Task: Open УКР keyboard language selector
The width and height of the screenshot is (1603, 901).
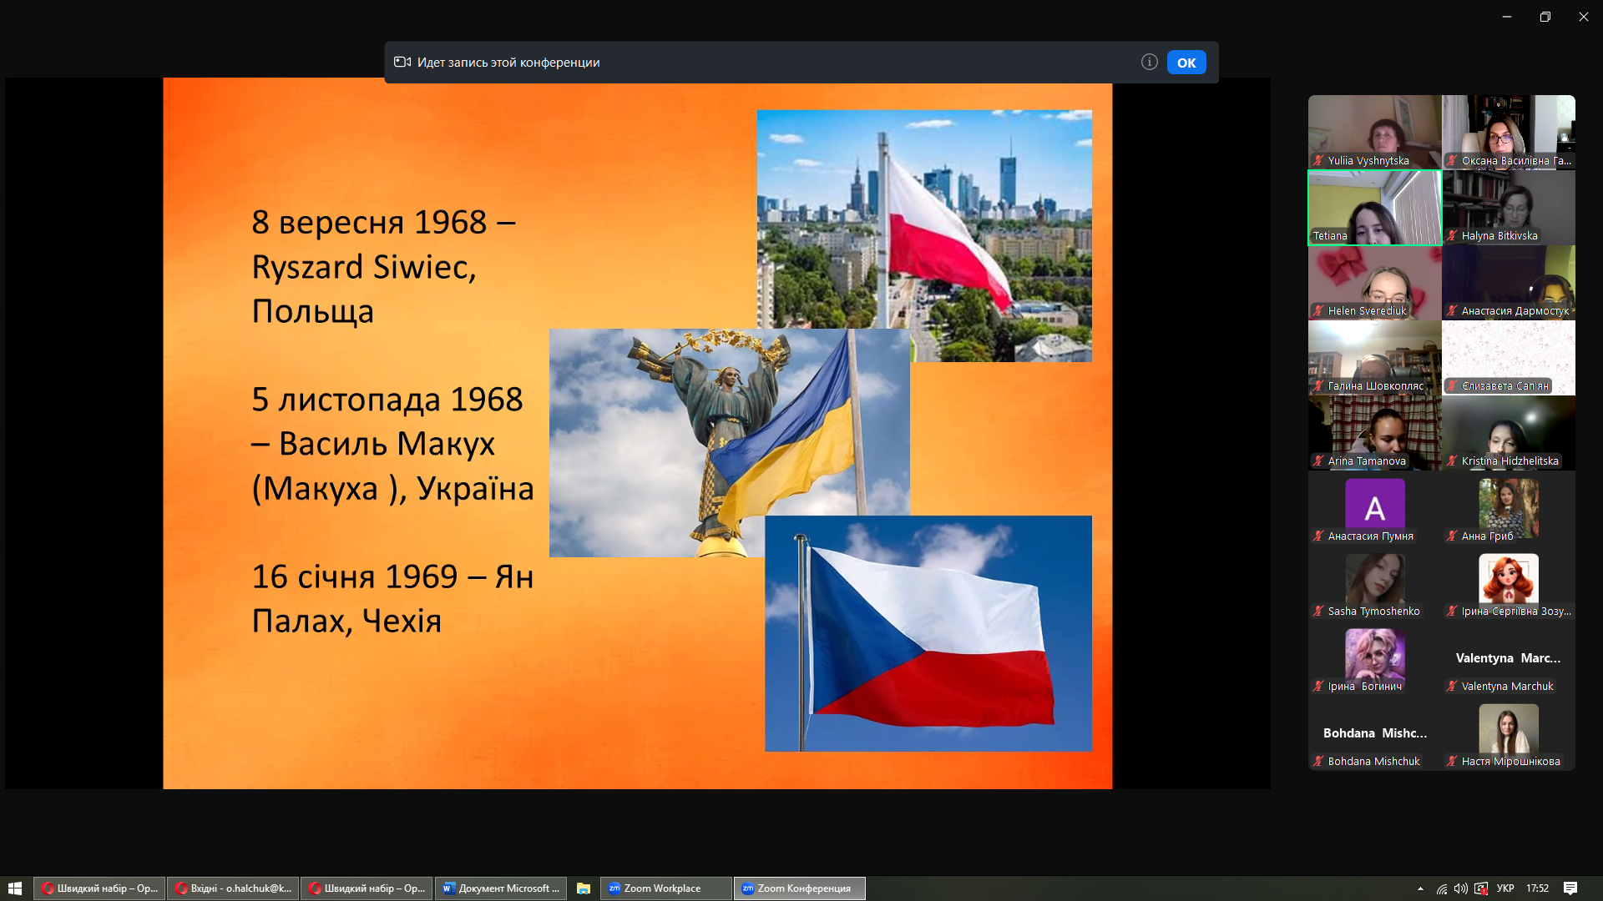Action: click(x=1505, y=888)
